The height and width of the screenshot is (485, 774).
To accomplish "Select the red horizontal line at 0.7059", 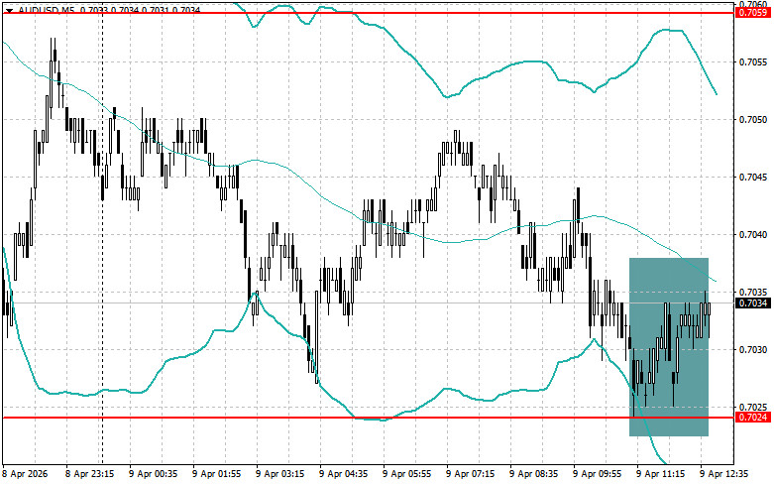I will [x=370, y=13].
